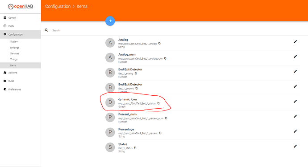Copy the Analog_num item name
The height and width of the screenshot is (167, 308).
coord(165,58)
